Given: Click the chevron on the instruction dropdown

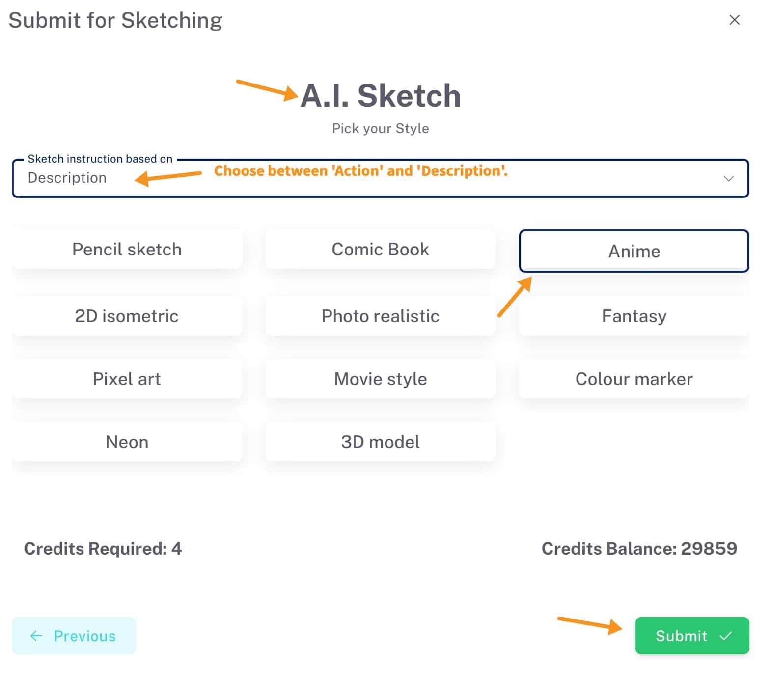Looking at the screenshot, I should coord(729,178).
